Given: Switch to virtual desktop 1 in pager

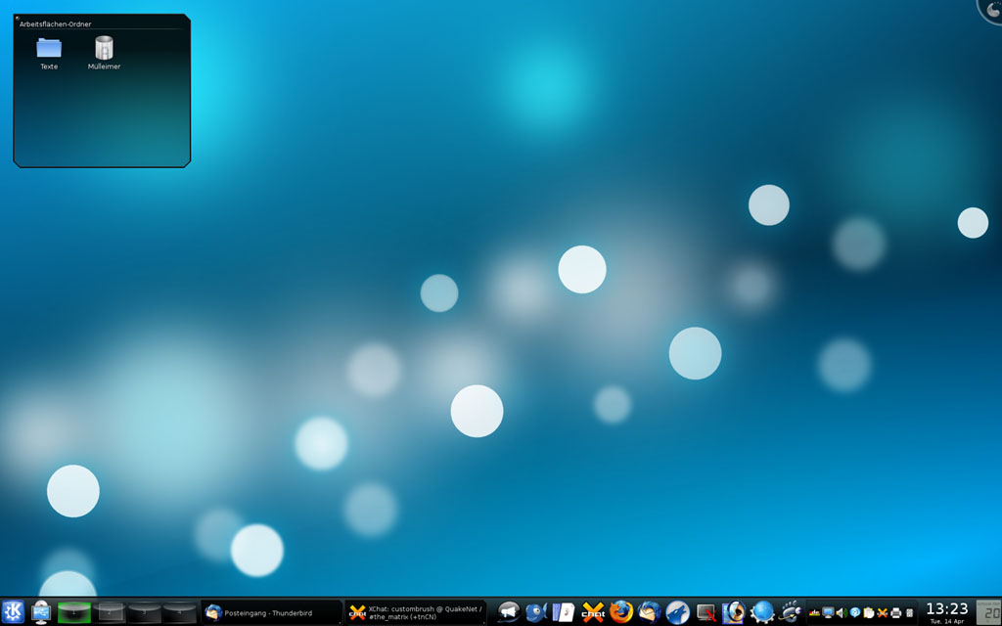Looking at the screenshot, I should [73, 612].
